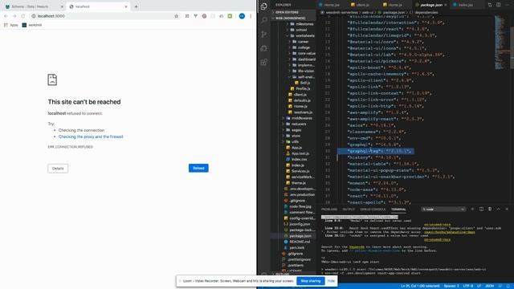Open the OUTPUT panel tab

click(349, 210)
